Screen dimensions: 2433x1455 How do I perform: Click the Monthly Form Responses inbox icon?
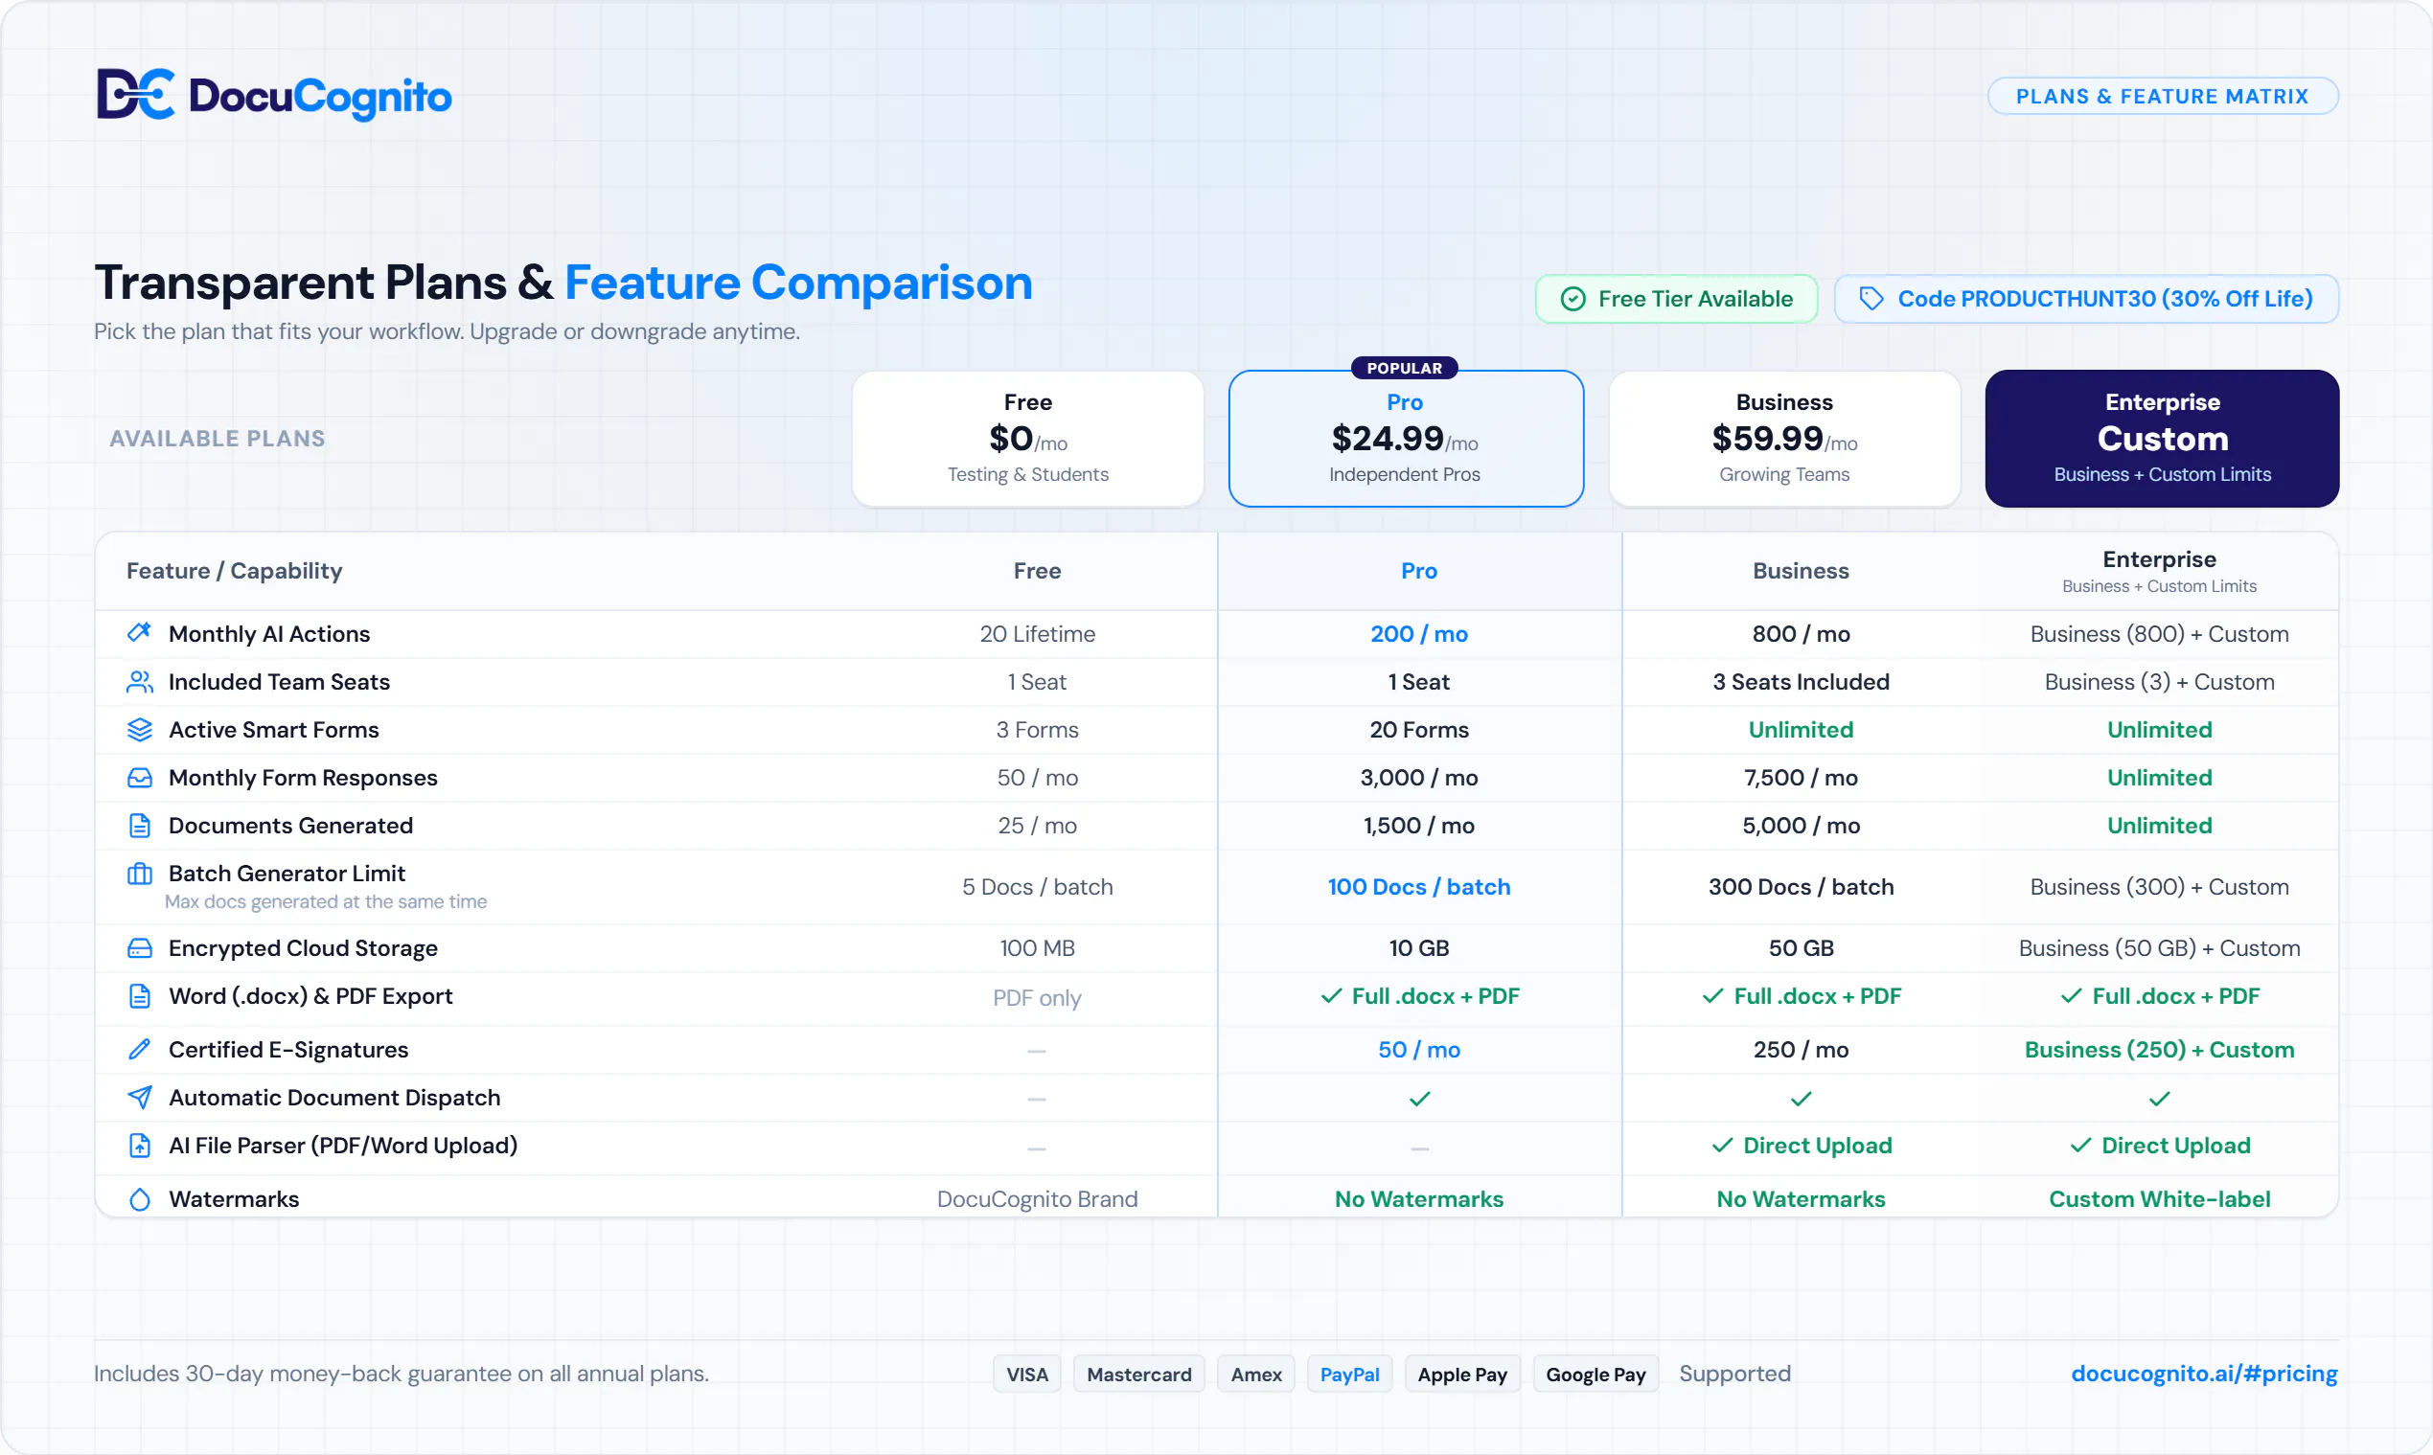pos(139,778)
